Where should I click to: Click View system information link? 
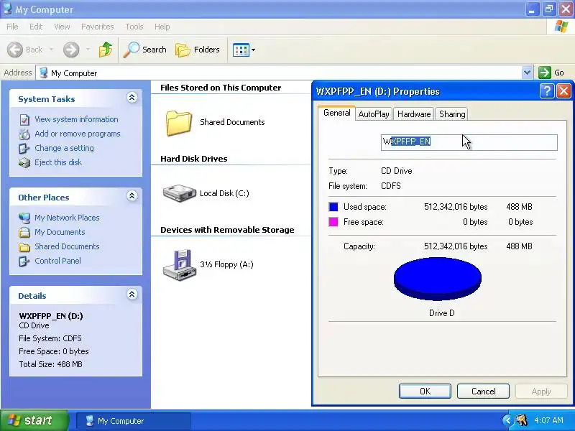[76, 119]
